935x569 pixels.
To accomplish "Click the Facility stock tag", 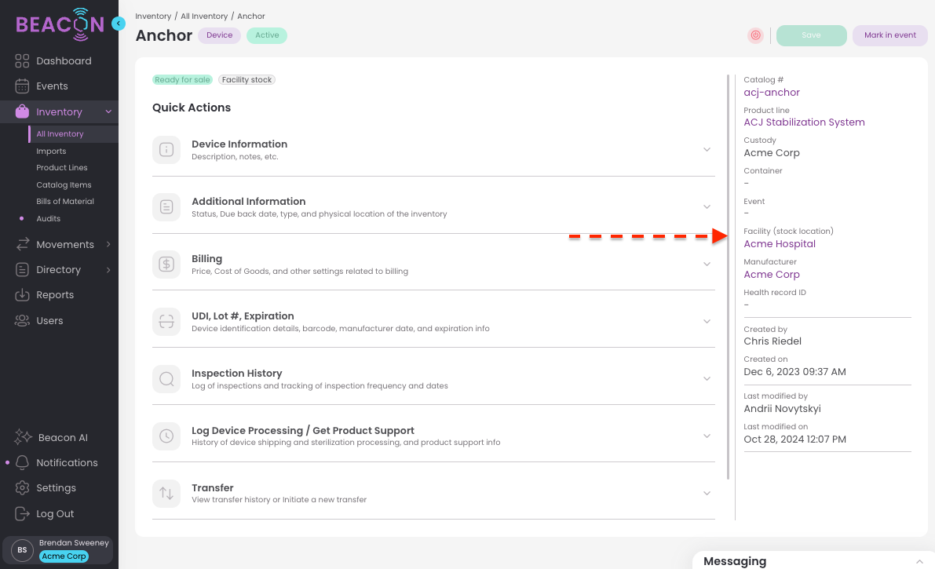I will 247,80.
